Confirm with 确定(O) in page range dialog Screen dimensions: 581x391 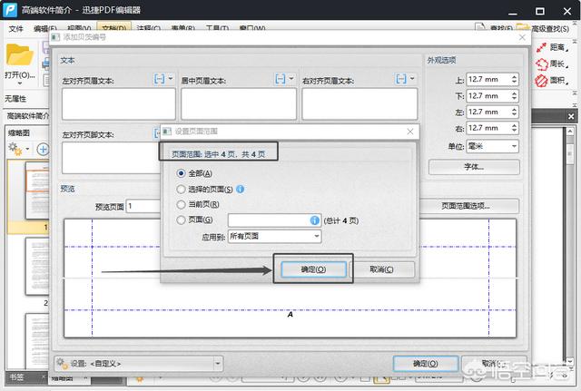313,269
